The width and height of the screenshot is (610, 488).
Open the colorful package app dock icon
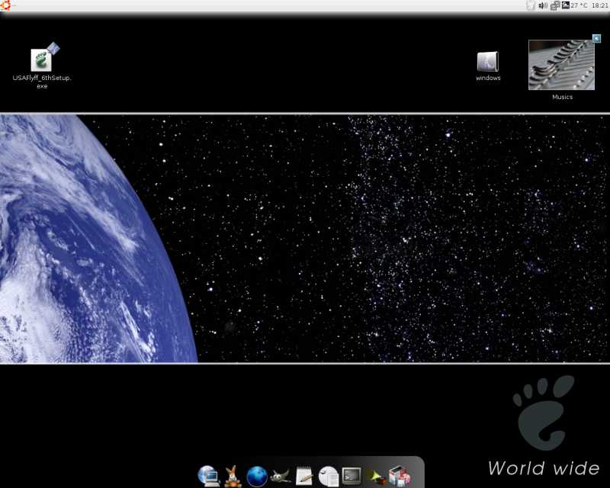coord(400,476)
